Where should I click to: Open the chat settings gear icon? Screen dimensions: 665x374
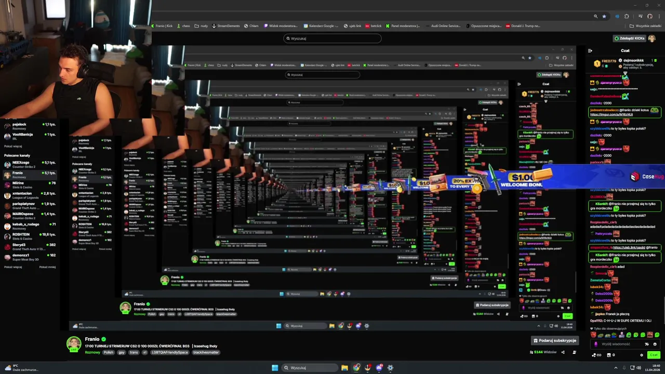point(642,355)
